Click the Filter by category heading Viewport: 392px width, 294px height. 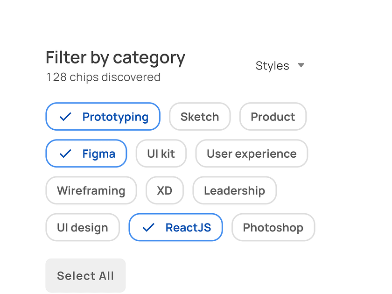point(115,57)
